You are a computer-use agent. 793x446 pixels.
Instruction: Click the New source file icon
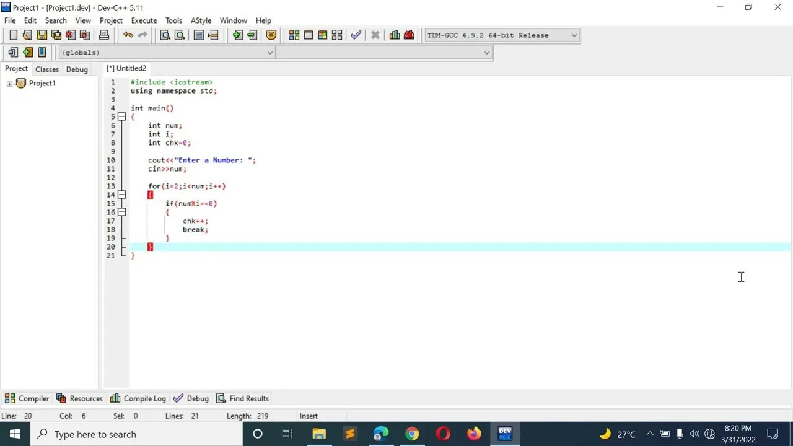pyautogui.click(x=13, y=35)
